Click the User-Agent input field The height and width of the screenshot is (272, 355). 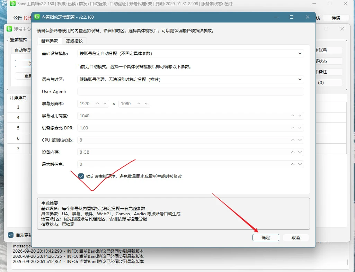pos(190,92)
